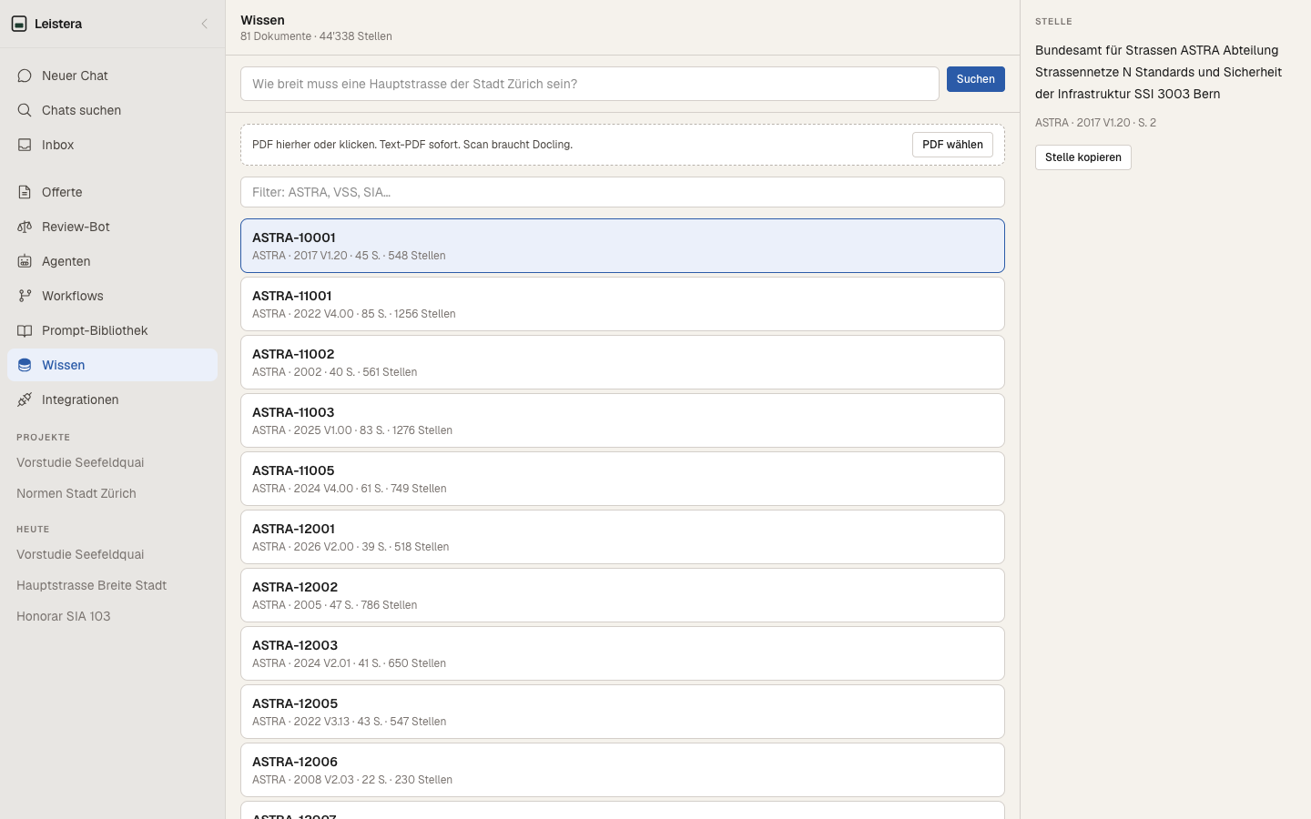Select document ASTRA-11003
This screenshot has height=819, width=1311.
(x=623, y=420)
